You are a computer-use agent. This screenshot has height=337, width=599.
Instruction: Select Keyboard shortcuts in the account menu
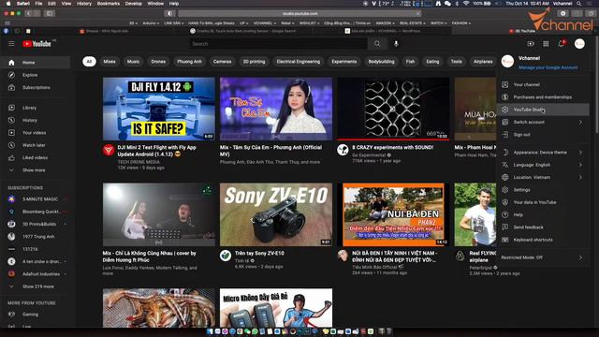[543, 240]
